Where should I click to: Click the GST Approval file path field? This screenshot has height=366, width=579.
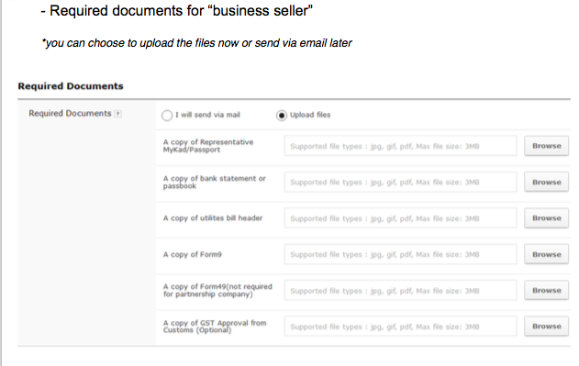point(400,327)
